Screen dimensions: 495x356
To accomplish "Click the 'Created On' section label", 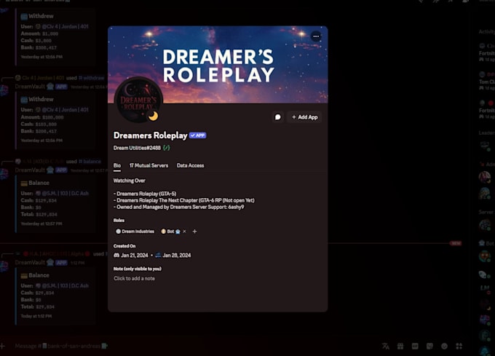I will (x=124, y=246).
